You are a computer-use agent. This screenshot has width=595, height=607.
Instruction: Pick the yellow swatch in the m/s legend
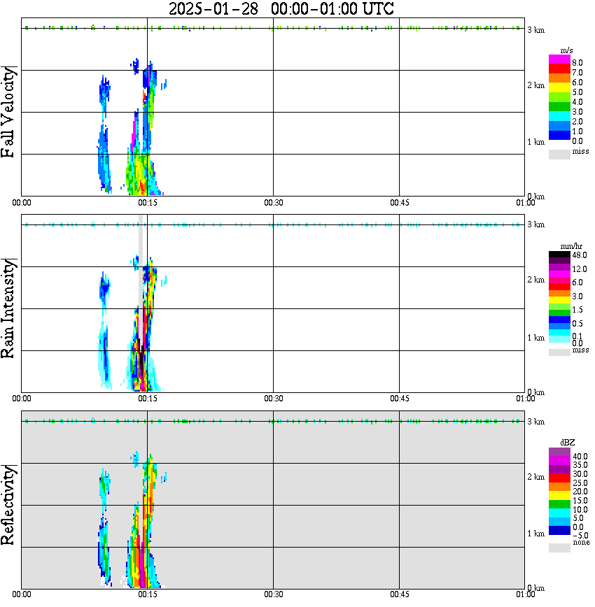click(559, 87)
